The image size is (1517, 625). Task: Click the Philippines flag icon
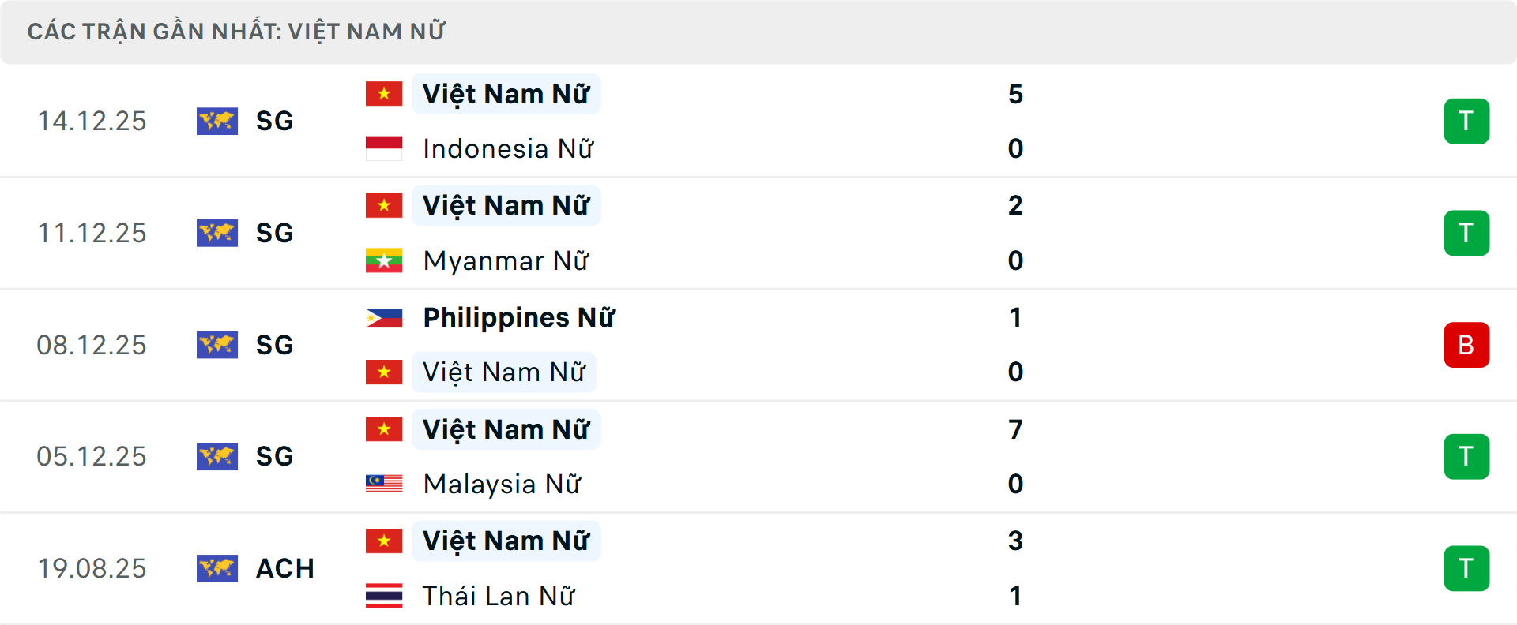click(x=384, y=317)
